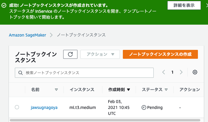Navigate to Amazon SageMaker breadcrumb
This screenshot has height=122, width=208.
[28, 35]
